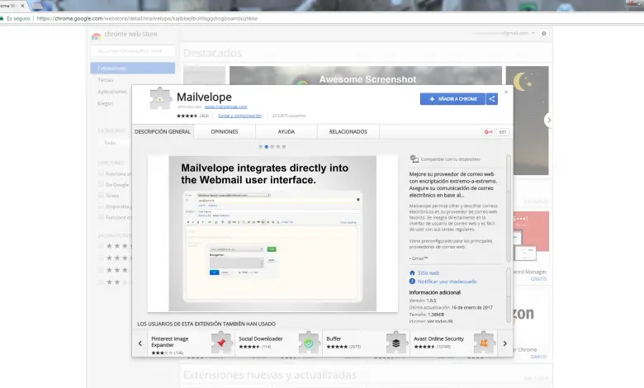Click the Mailvelope star rating
Viewport: 644px width, 388px height.
pyautogui.click(x=187, y=116)
